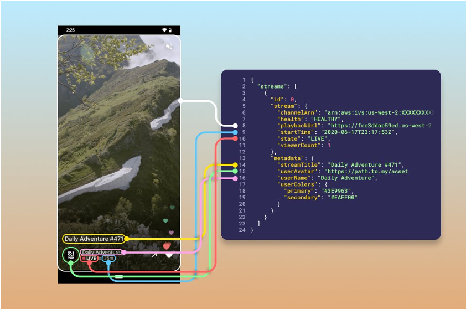Select the Daily Adventure #471 stream title

coord(94,239)
